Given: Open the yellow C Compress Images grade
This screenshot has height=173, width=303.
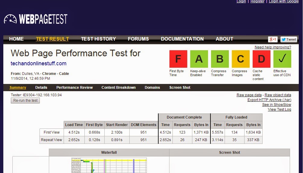Looking at the screenshot, I should point(241,59).
